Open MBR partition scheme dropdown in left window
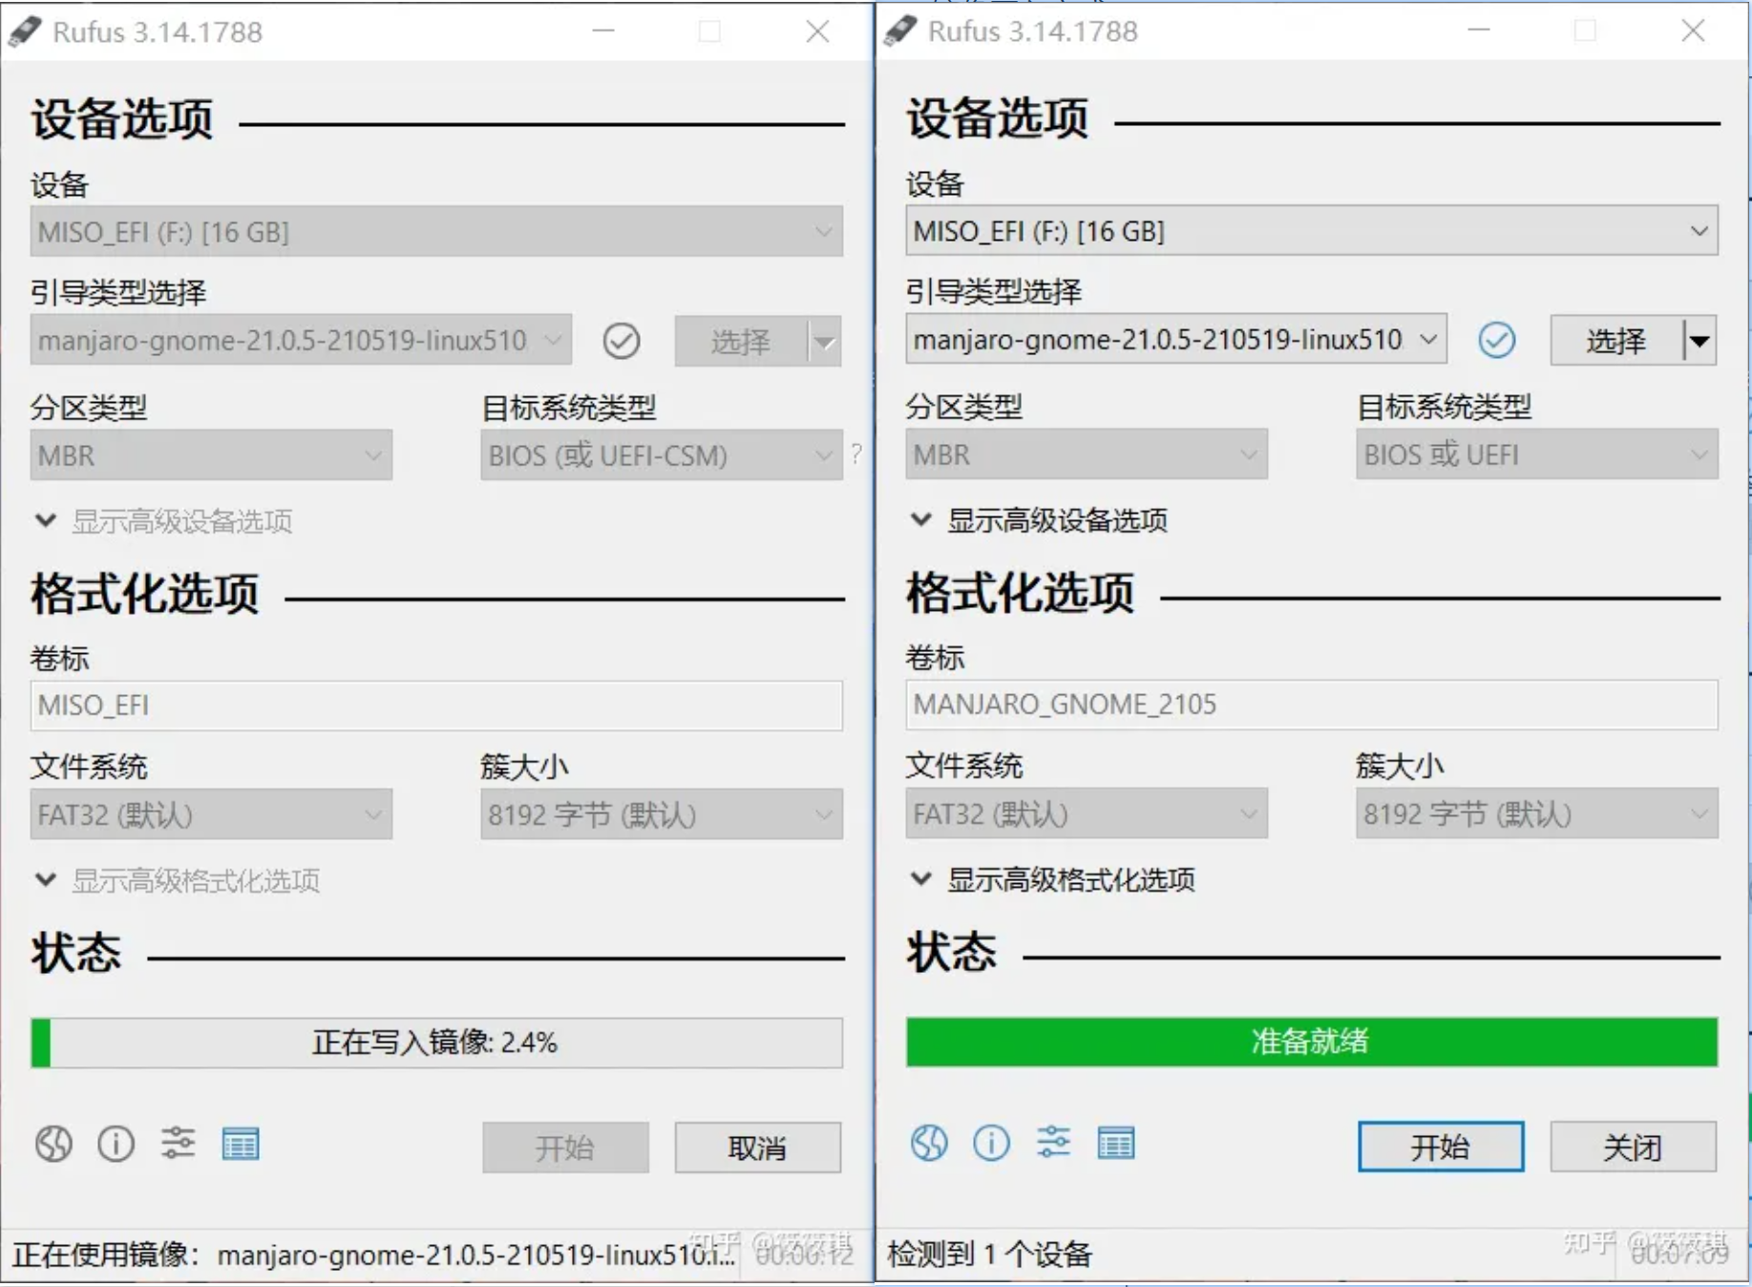Image resolution: width=1752 pixels, height=1287 pixels. click(x=211, y=455)
